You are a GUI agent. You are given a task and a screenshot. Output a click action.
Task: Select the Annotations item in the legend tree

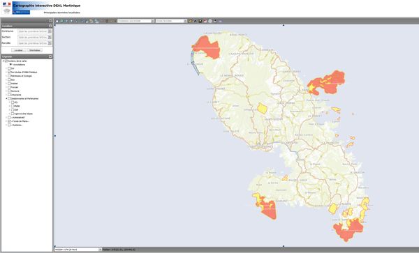pyautogui.click(x=19, y=65)
